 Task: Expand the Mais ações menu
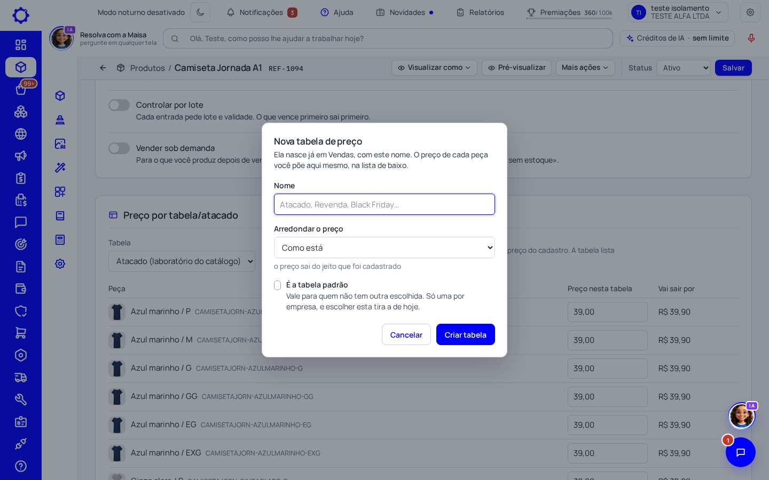click(x=585, y=68)
